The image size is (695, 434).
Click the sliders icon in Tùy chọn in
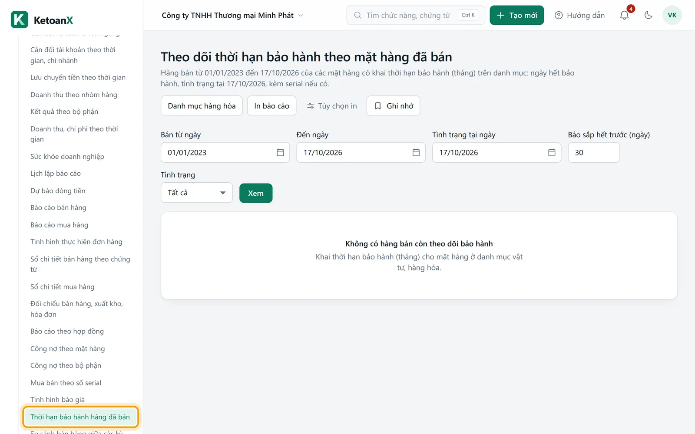coord(311,106)
